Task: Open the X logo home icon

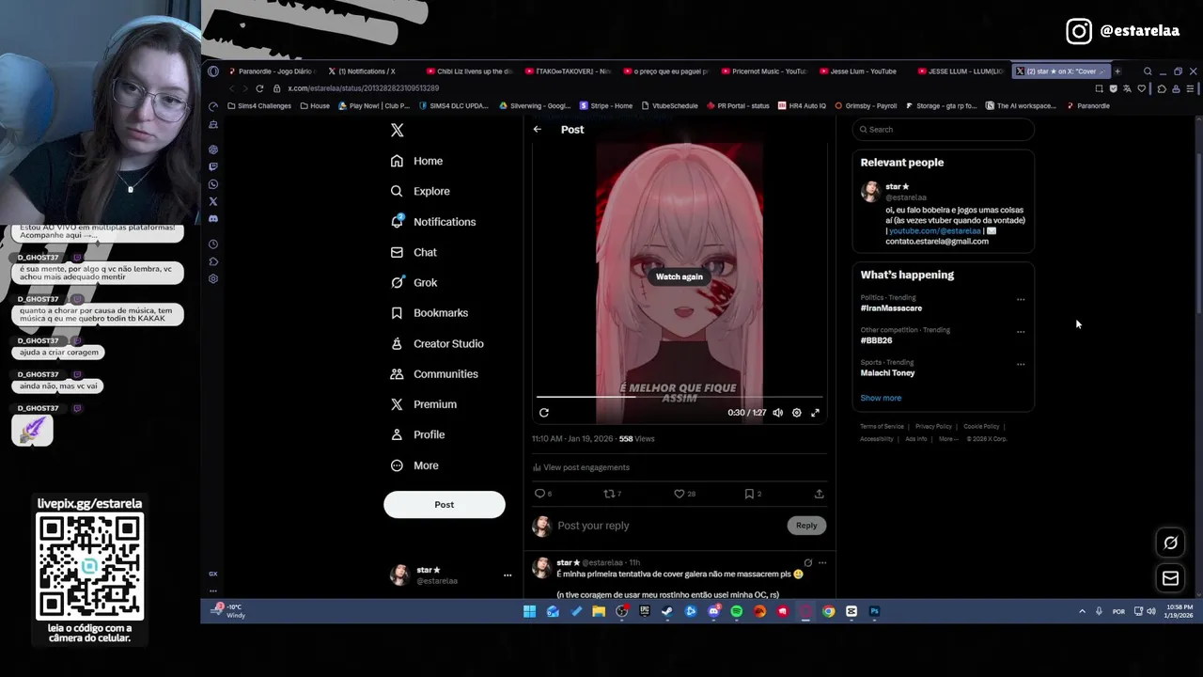Action: coord(397,131)
